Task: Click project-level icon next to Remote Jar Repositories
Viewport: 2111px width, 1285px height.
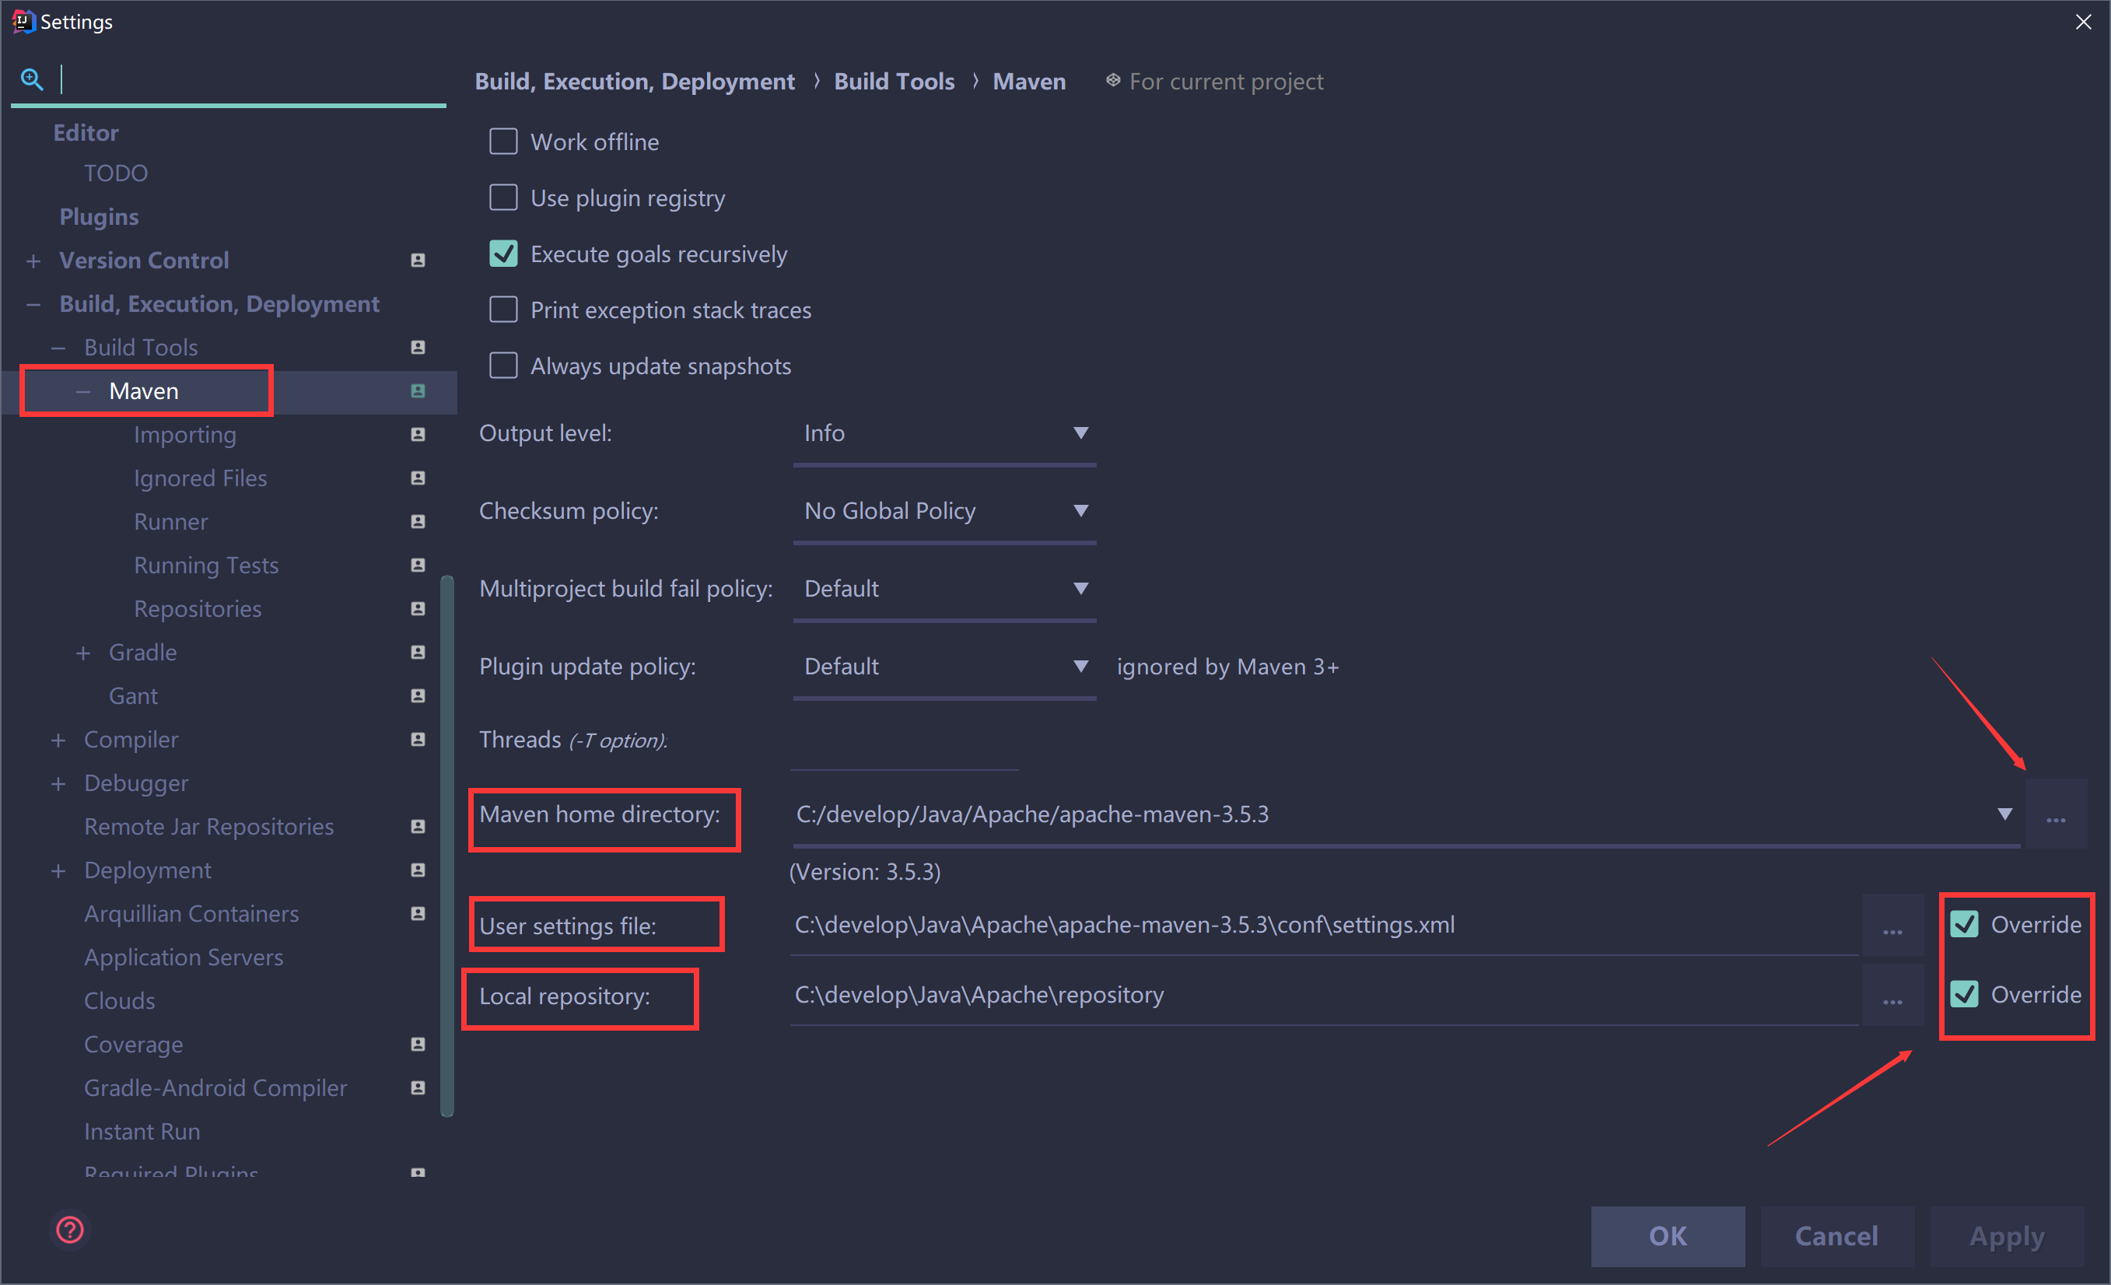Action: pos(418,827)
